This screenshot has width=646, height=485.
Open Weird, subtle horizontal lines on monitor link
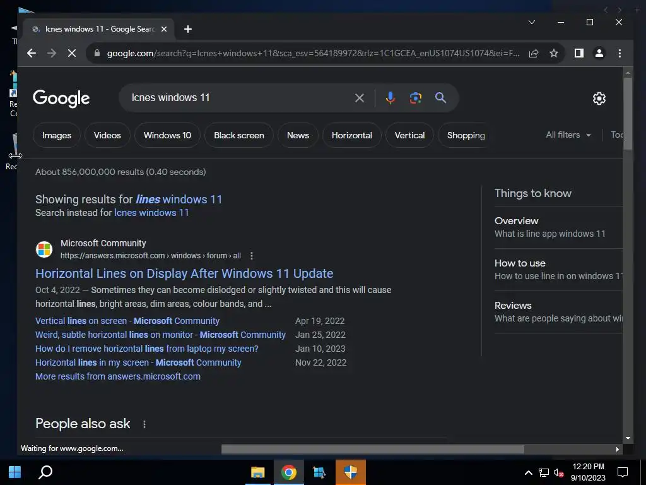(160, 335)
